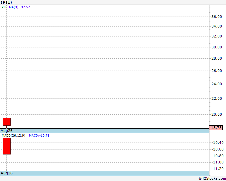Click the -10.80 MACD axis label
This screenshot has width=226, height=181.
(217, 156)
